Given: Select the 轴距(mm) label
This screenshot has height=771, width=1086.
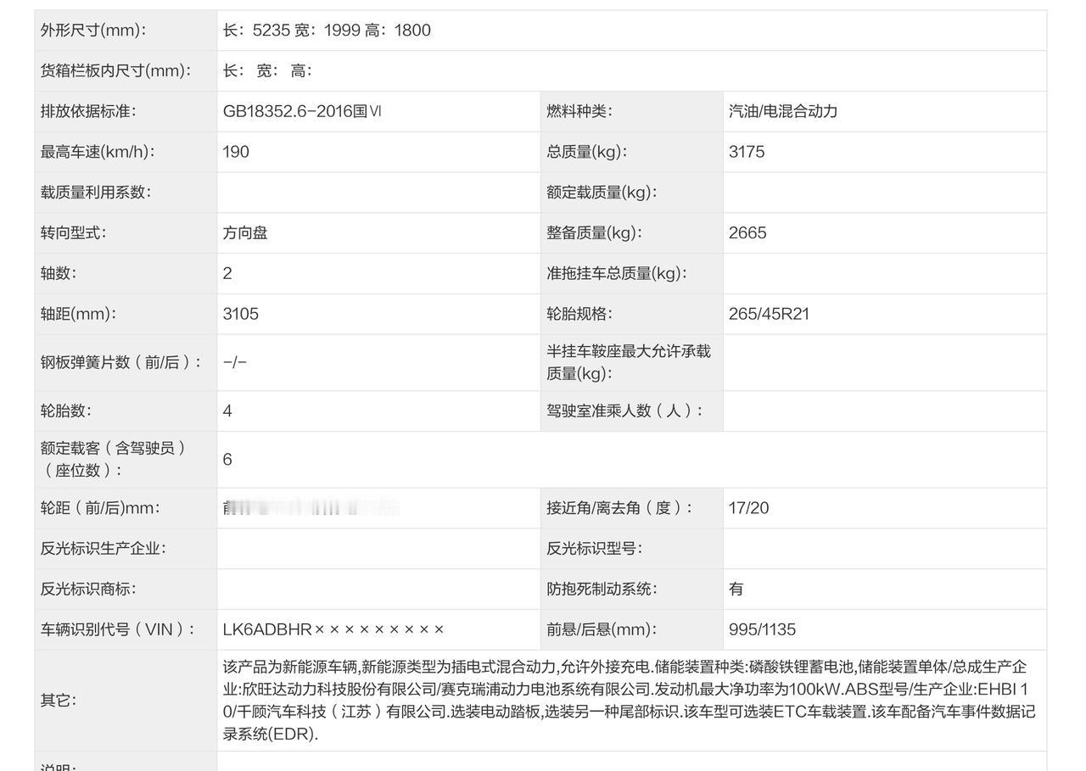Looking at the screenshot, I should point(79,314).
